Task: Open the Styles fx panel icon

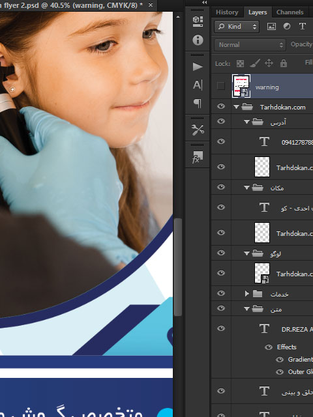Action: tap(198, 157)
